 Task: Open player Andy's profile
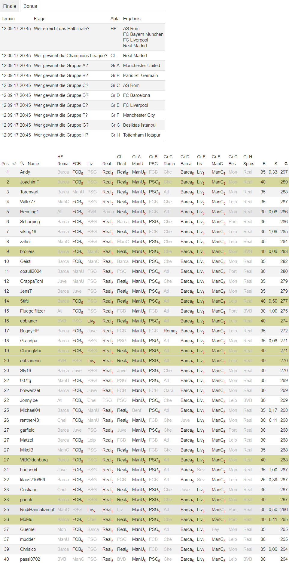click(25, 172)
